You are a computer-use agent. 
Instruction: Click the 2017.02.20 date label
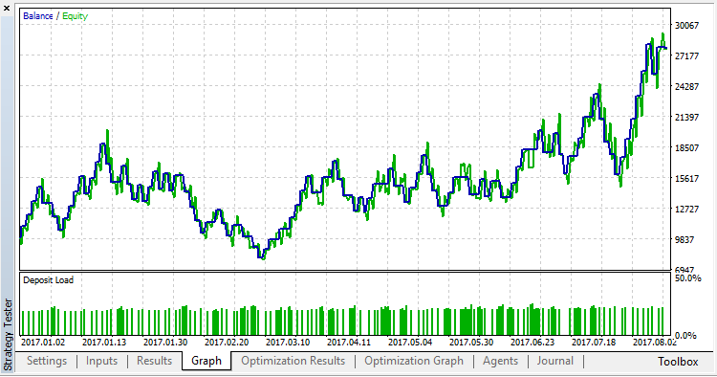coord(227,343)
